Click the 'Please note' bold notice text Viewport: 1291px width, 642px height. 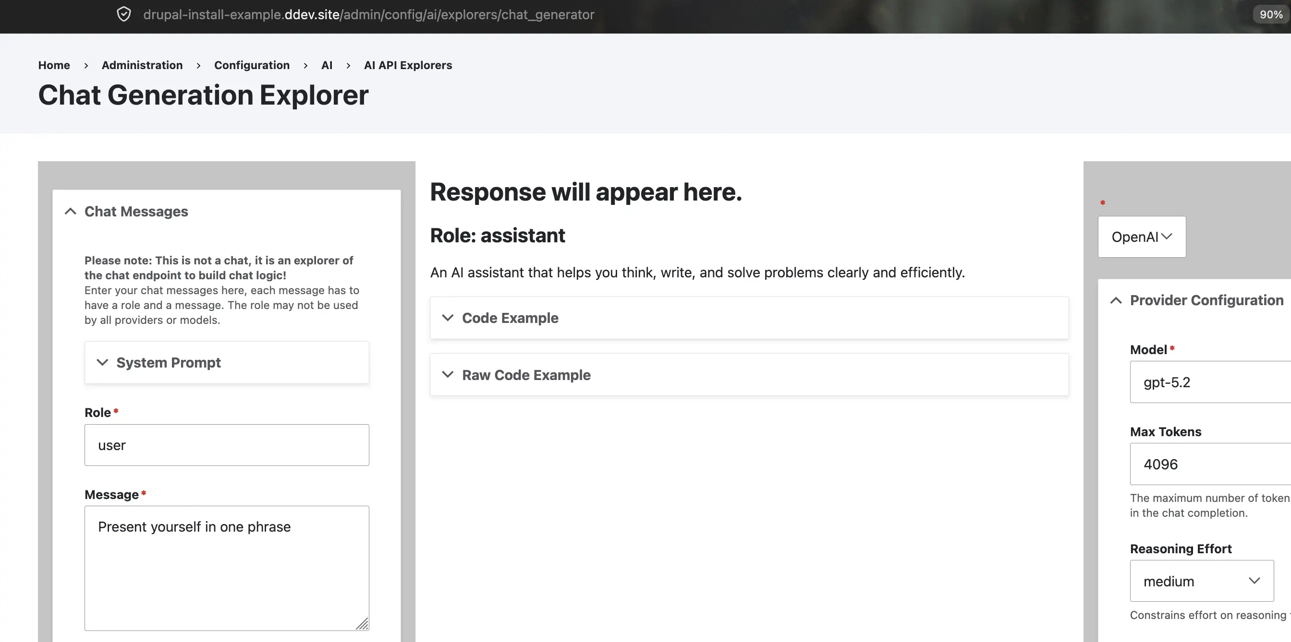(219, 268)
